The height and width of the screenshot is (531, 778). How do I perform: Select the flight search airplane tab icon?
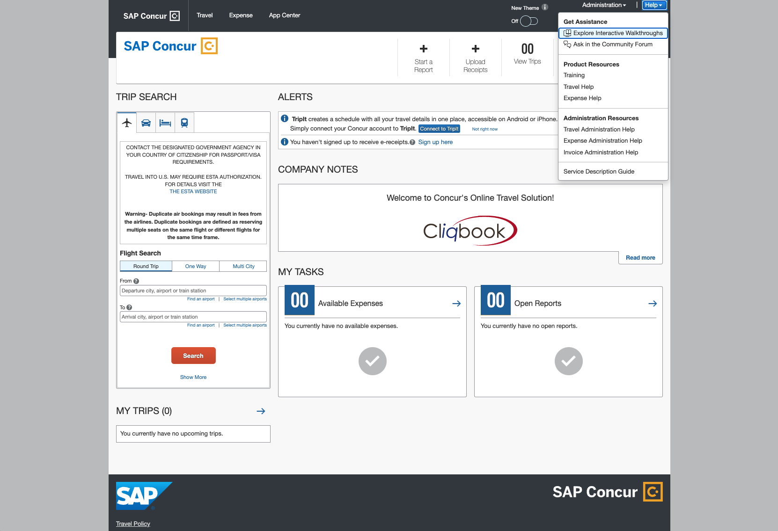tap(127, 123)
